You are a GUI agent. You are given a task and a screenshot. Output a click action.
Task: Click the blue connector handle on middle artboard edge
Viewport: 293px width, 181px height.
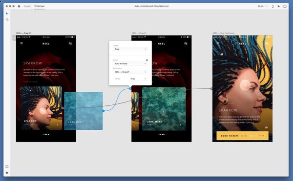130,88
